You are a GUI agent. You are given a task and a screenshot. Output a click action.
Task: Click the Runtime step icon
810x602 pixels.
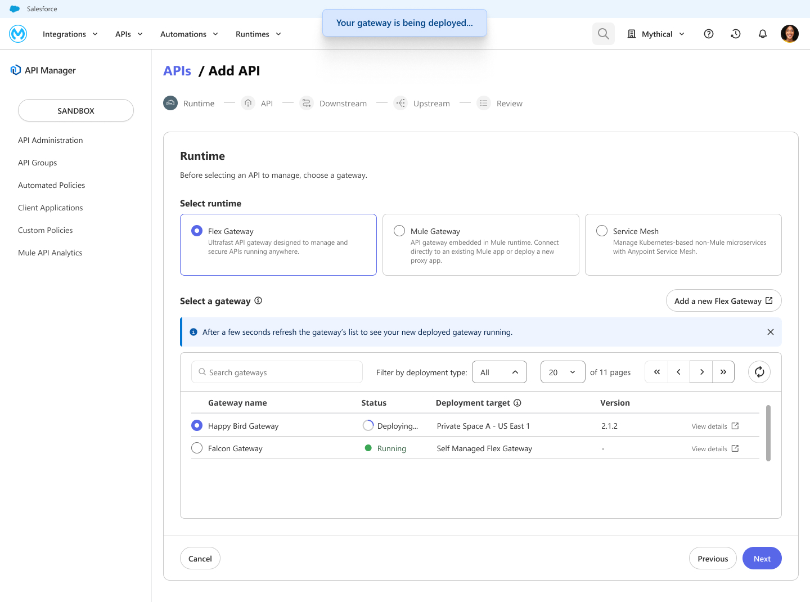tap(170, 103)
